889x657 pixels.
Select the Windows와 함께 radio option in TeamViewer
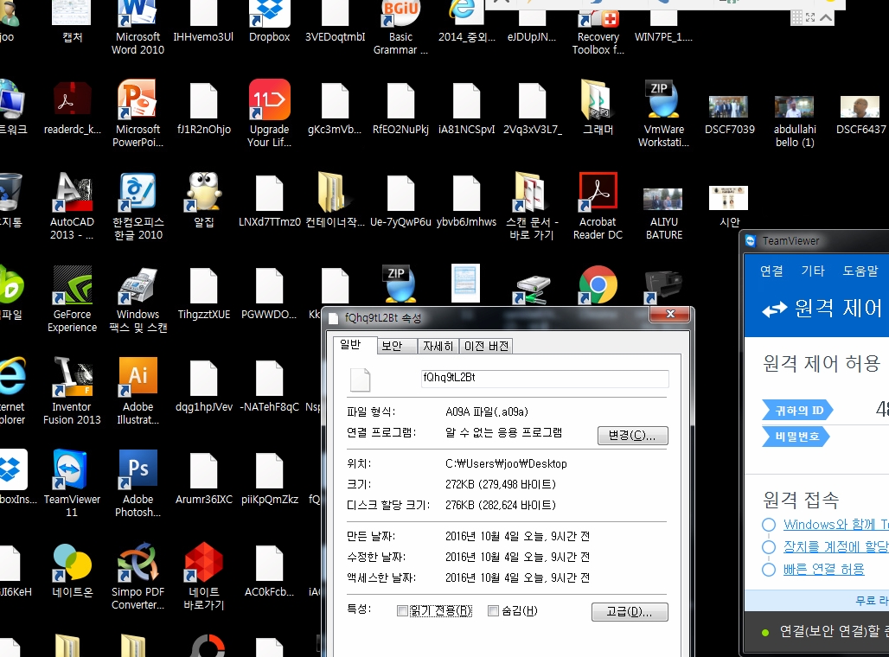click(x=769, y=525)
